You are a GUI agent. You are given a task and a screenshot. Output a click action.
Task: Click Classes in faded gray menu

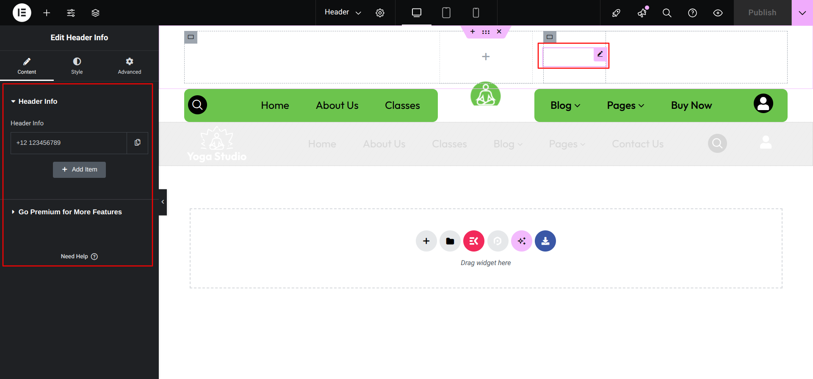449,144
